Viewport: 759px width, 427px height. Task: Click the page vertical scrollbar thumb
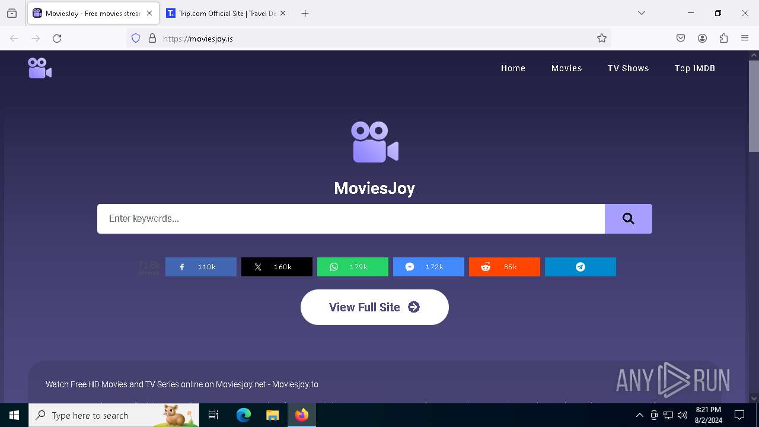point(754,106)
